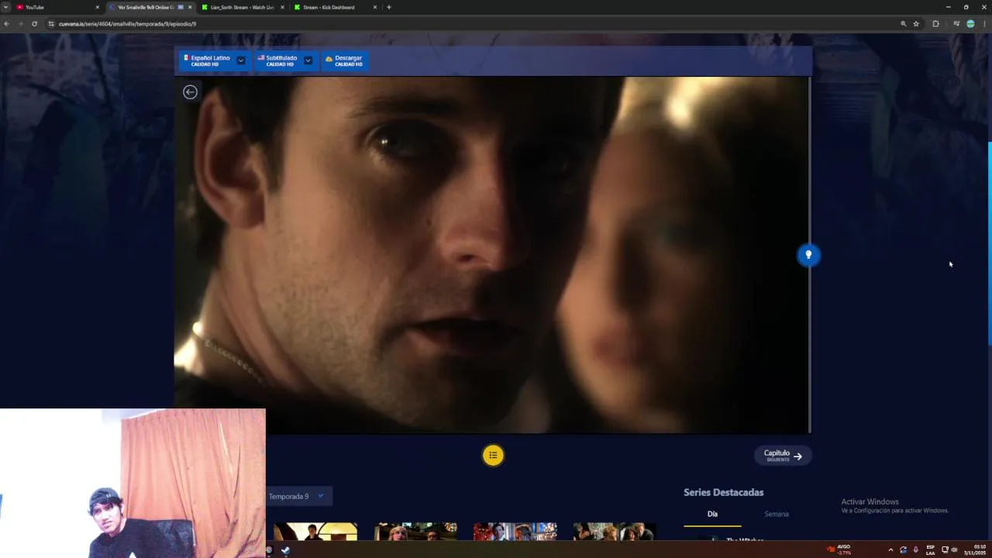
Task: Open the ESP LAA language indicator
Action: [930, 550]
